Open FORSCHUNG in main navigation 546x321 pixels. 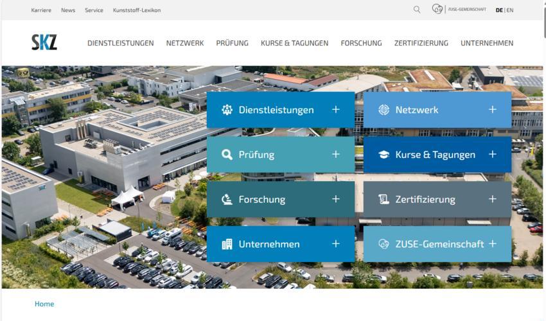[x=361, y=43]
